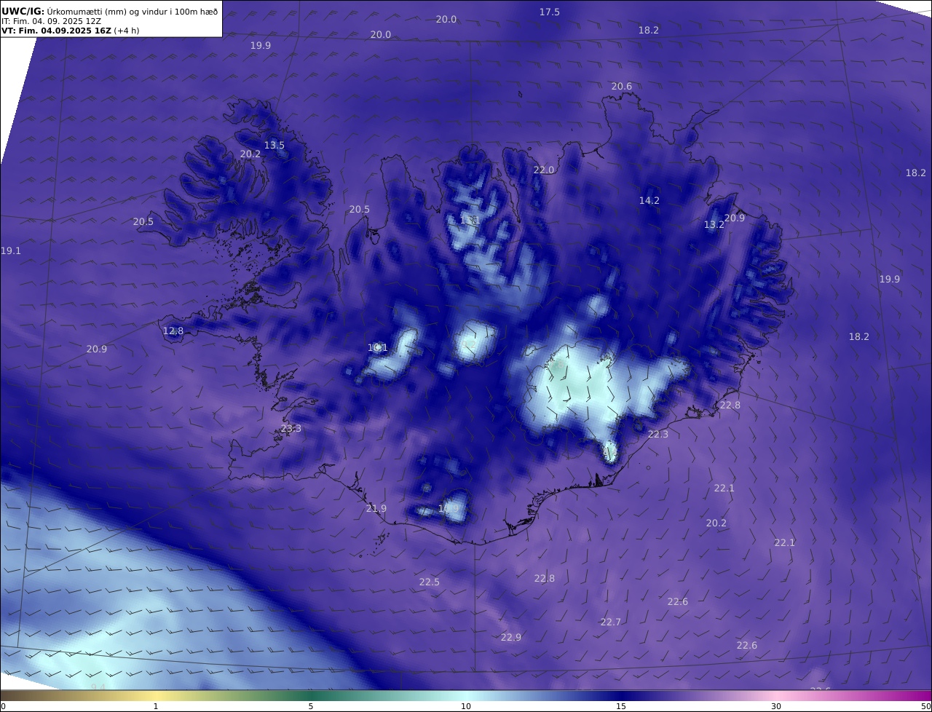Screen dimensions: 932x712
Task: Click the map title 'UWC/IG: Úrkomumætti (mm) og vindur'
Action: click(x=110, y=11)
